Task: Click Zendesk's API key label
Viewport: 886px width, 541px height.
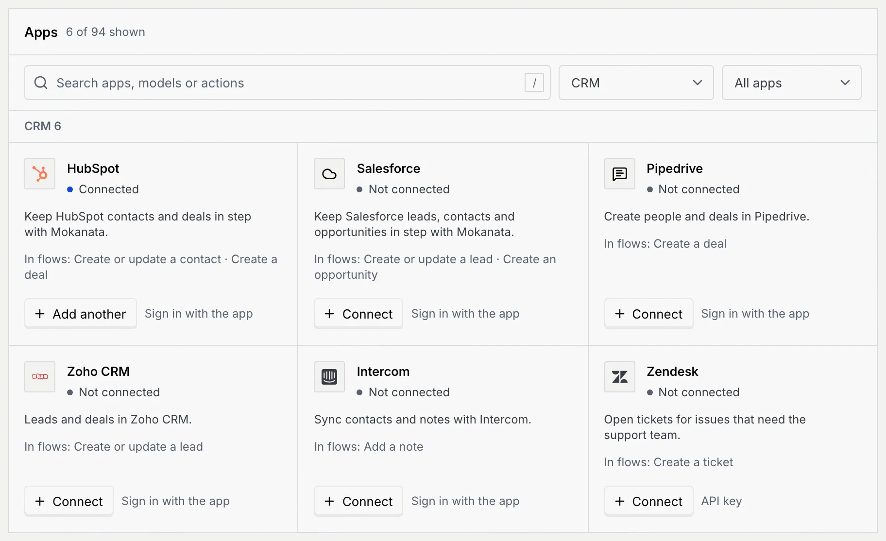Action: [x=721, y=501]
